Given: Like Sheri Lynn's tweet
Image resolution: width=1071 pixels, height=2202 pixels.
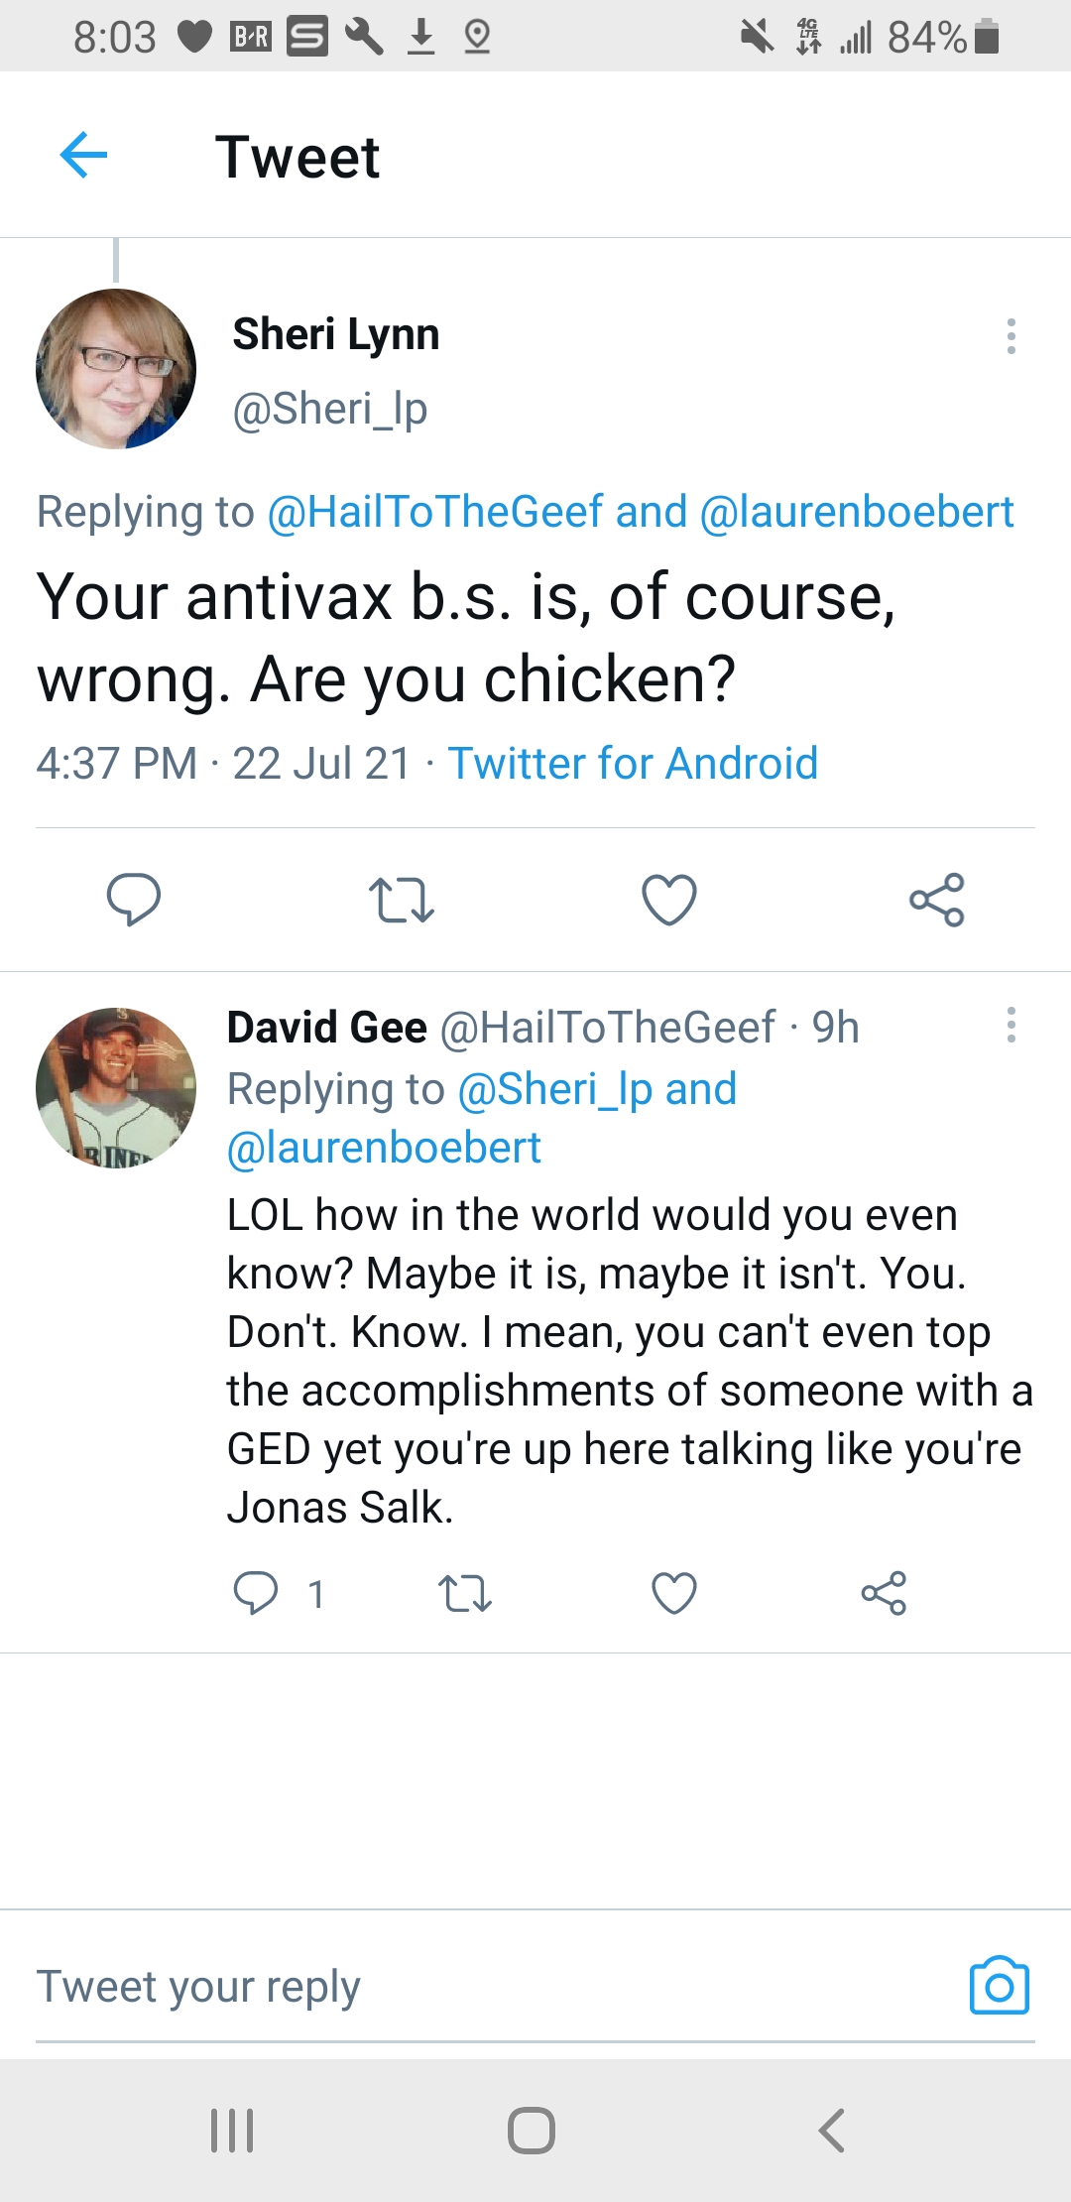Looking at the screenshot, I should point(669,900).
